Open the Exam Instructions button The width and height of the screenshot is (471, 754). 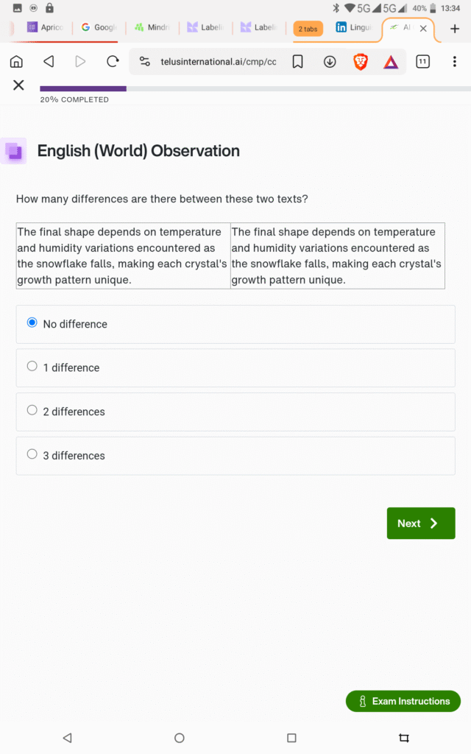point(403,701)
